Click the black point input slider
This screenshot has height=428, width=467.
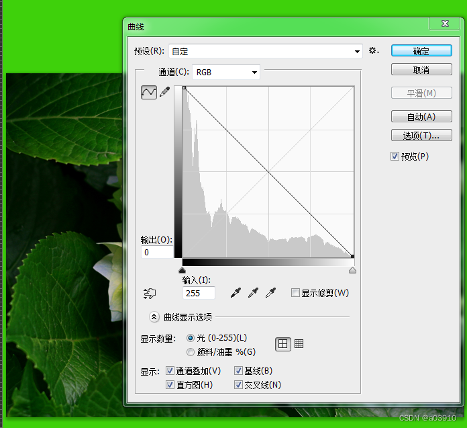click(182, 270)
